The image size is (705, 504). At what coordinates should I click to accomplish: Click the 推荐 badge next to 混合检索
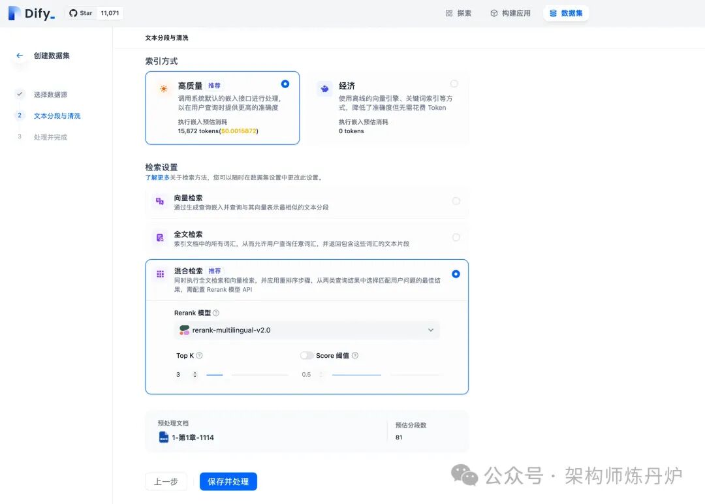point(215,271)
